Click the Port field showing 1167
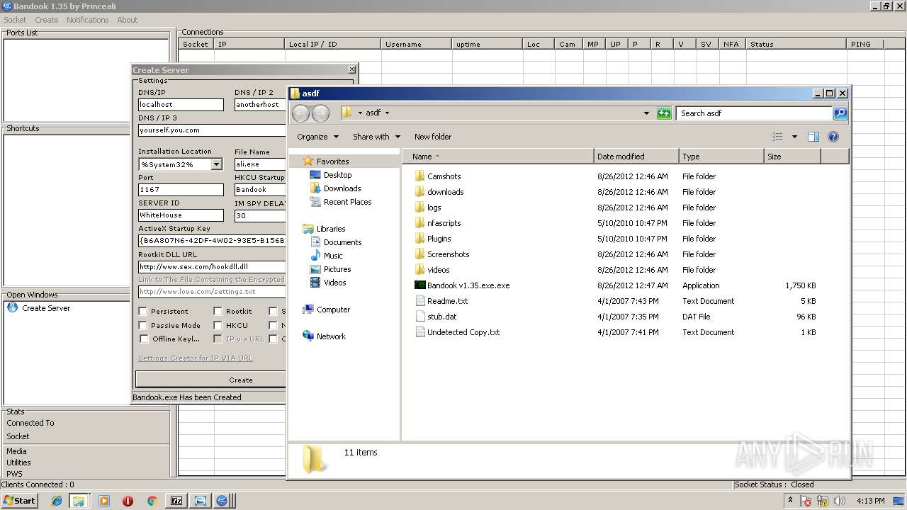The width and height of the screenshot is (907, 510). pyautogui.click(x=181, y=190)
